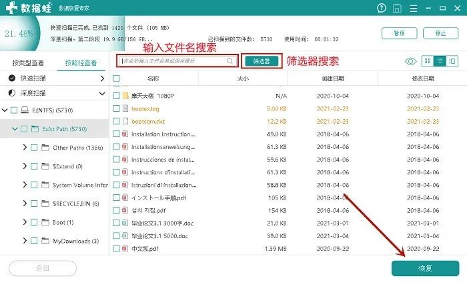Collapse the E:(NTFS) tree node
Screen dimensions: 467x286
5,110
